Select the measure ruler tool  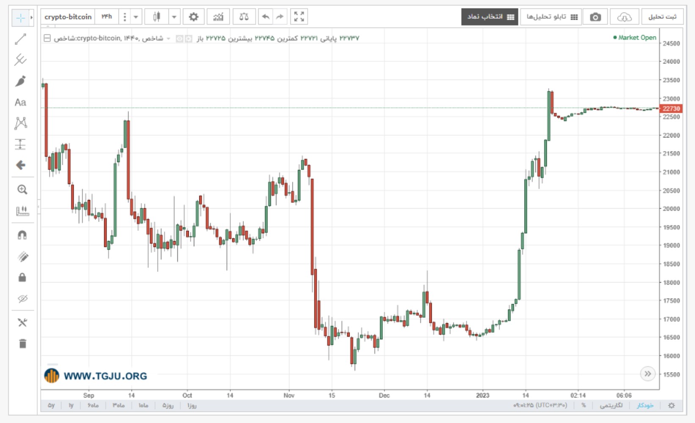pos(22,211)
